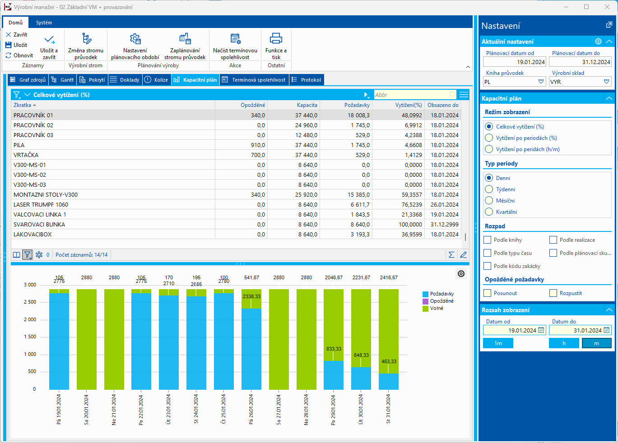Click the sum icon below the table
The image size is (618, 443).
(451, 255)
